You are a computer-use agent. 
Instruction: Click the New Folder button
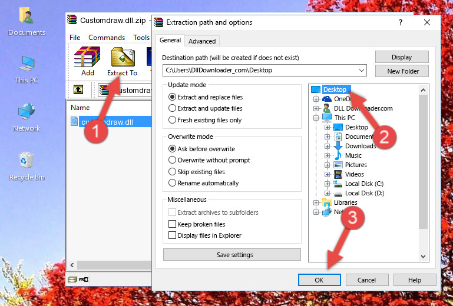point(402,71)
